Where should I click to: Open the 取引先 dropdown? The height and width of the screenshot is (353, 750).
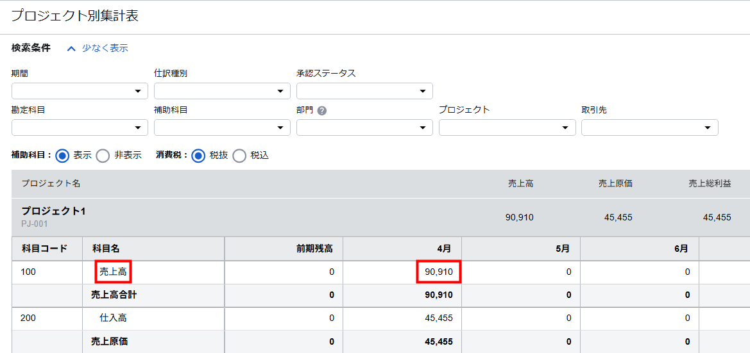click(649, 127)
